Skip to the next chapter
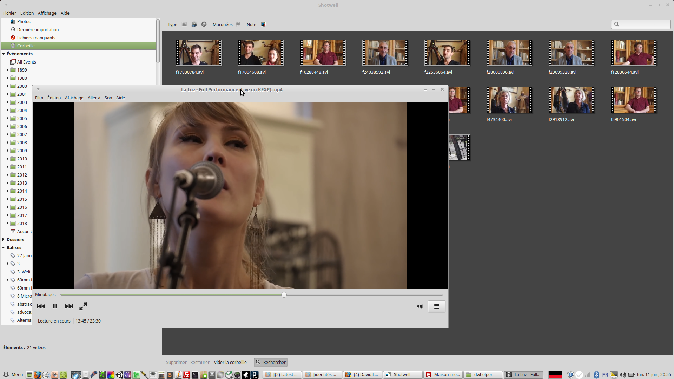This screenshot has width=674, height=379. pyautogui.click(x=69, y=306)
